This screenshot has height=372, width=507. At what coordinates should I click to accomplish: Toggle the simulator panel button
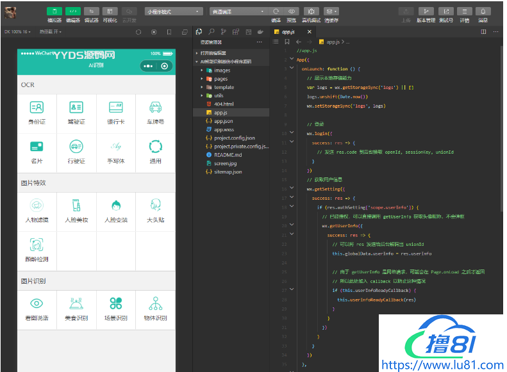tap(54, 12)
